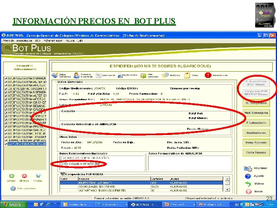Click the Nombre column header

pyautogui.click(x=114, y=179)
